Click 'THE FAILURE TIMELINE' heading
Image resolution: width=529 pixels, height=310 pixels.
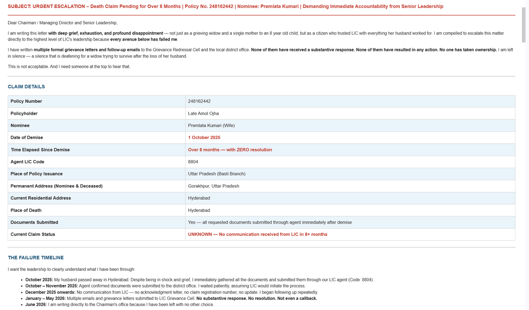36,258
